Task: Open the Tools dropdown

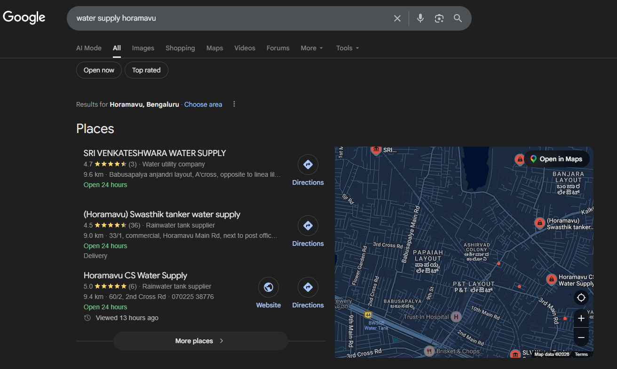Action: click(348, 48)
